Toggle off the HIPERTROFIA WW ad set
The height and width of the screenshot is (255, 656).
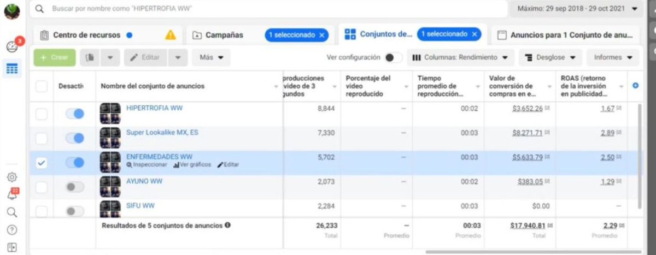pyautogui.click(x=75, y=114)
